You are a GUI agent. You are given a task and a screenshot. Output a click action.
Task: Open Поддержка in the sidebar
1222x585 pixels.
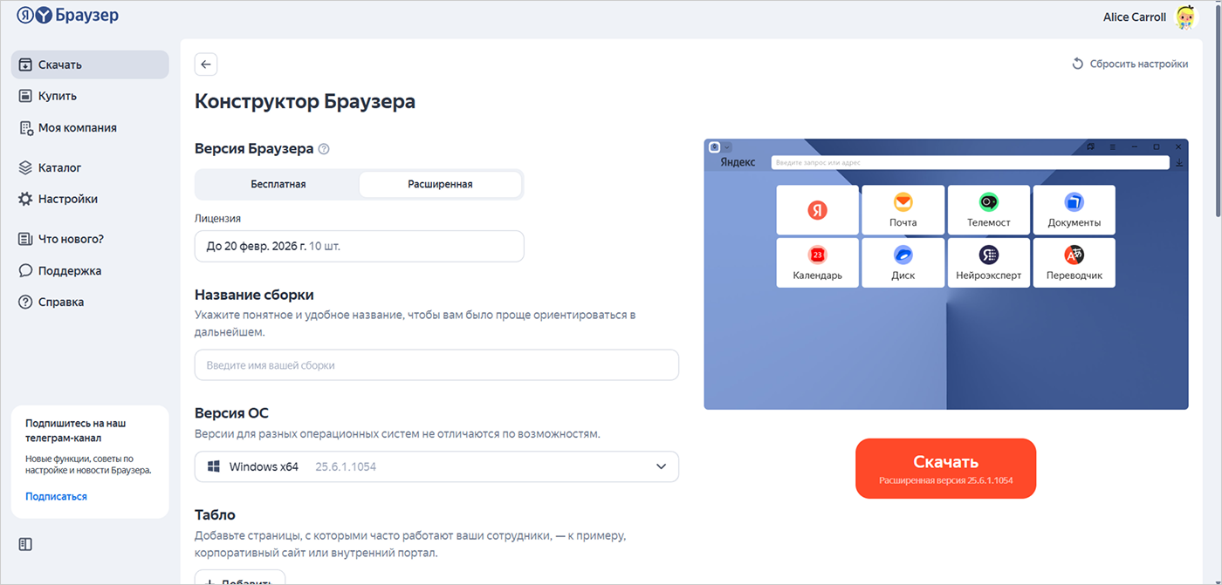point(90,270)
